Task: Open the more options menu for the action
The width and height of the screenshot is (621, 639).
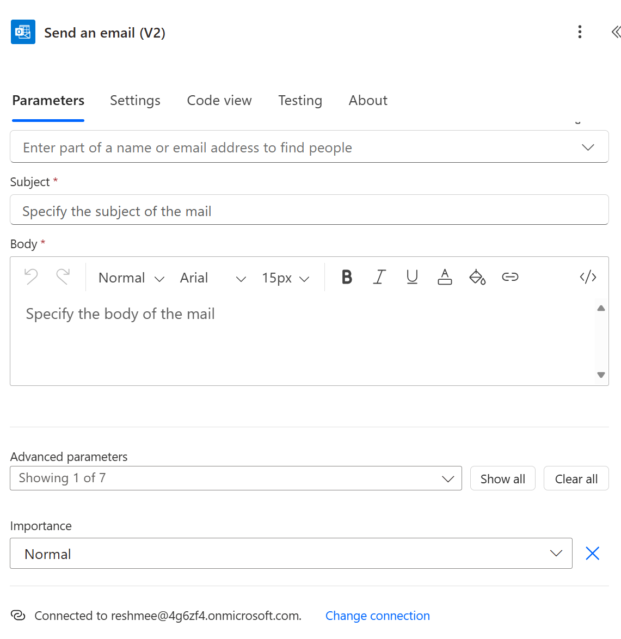Action: point(580,32)
